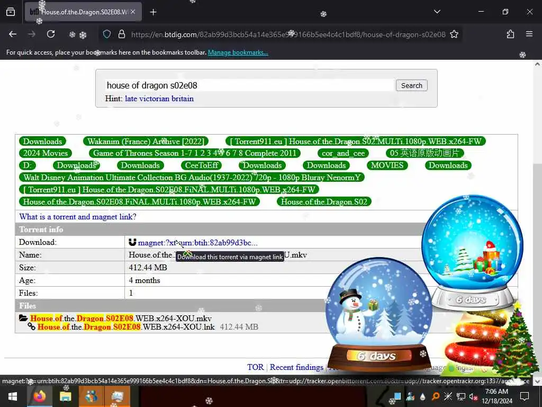Click the scrollbar up arrow
The width and height of the screenshot is (542, 407).
537,64
